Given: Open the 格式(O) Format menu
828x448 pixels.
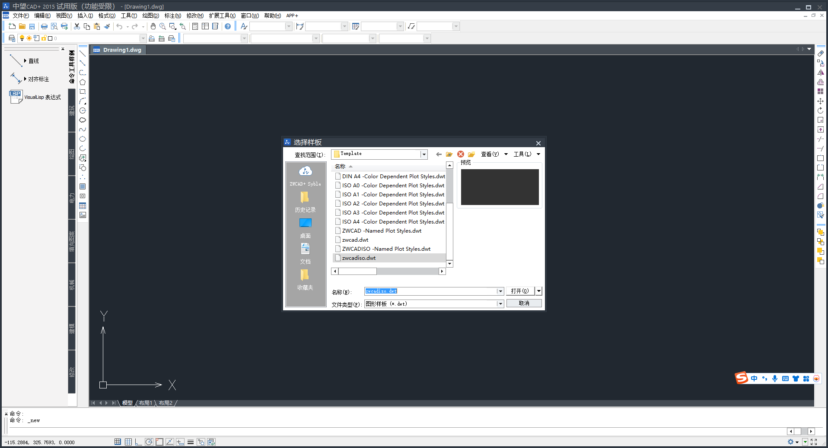Looking at the screenshot, I should (107, 16).
